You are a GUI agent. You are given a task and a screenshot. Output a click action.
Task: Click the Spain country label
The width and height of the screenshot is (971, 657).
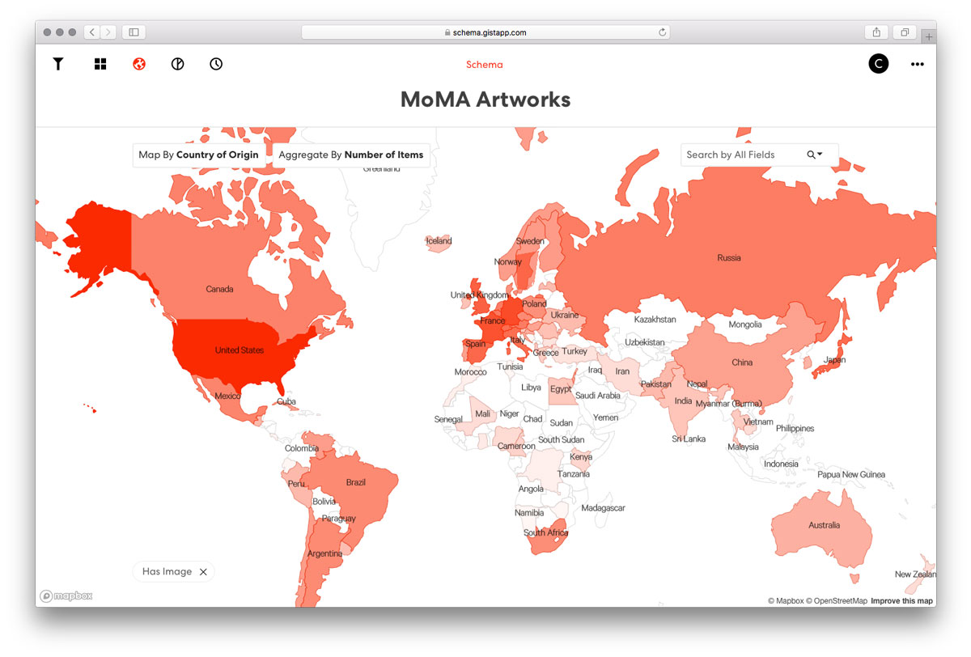(476, 344)
